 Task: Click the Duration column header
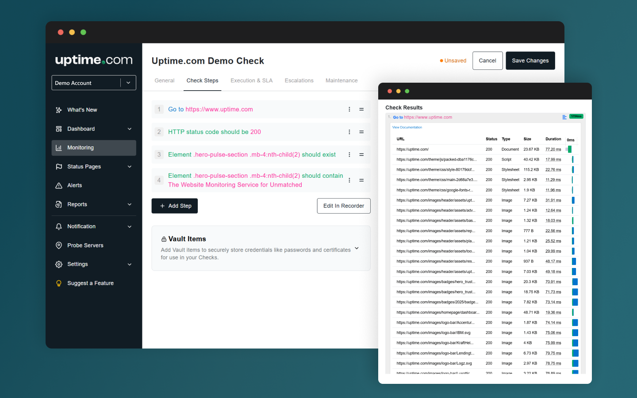tap(553, 139)
